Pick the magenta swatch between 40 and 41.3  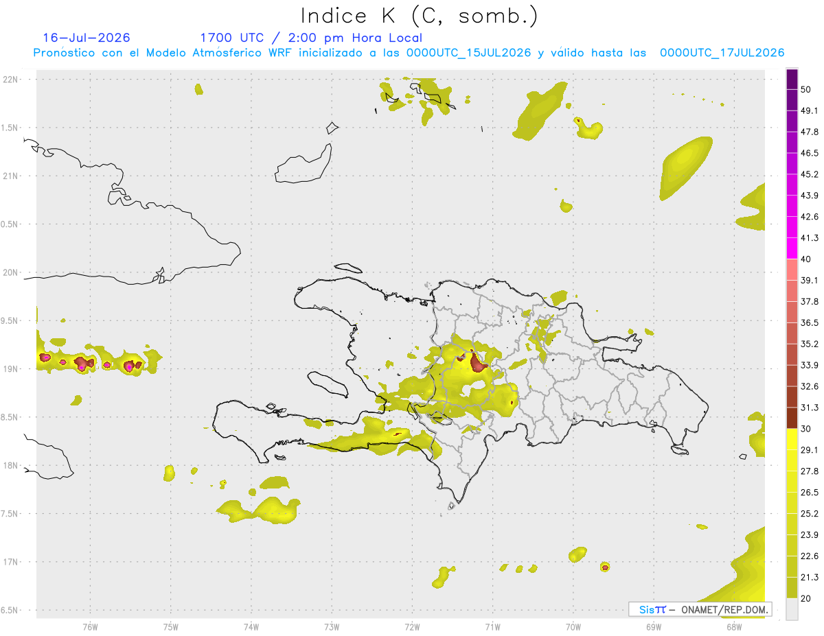pyautogui.click(x=792, y=248)
